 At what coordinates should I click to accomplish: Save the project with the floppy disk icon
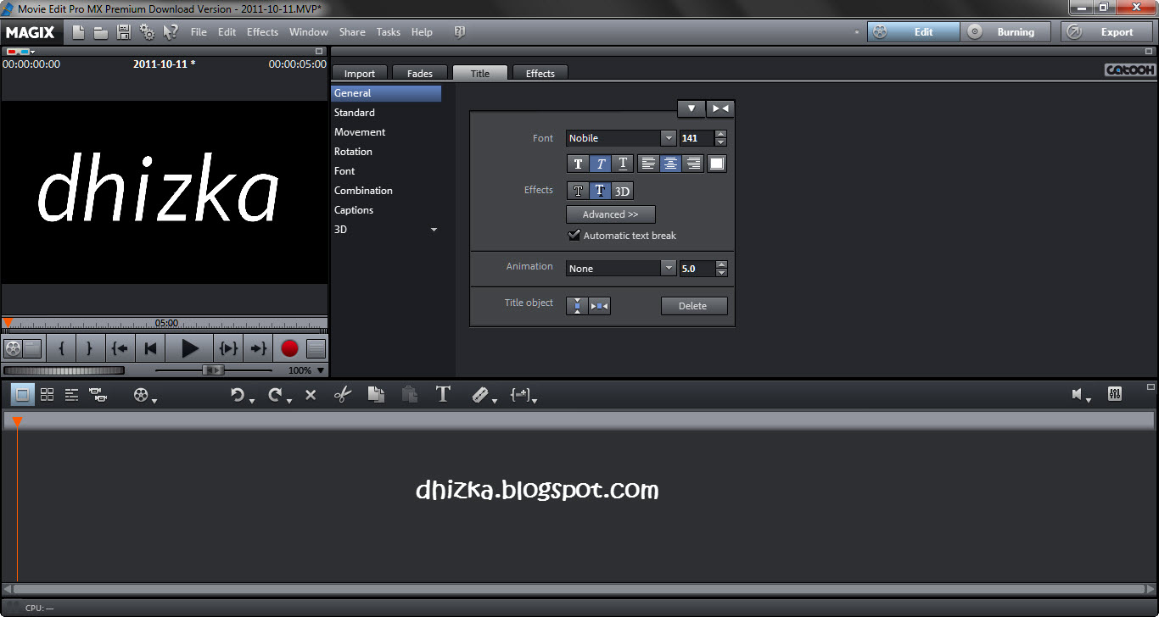tap(124, 32)
